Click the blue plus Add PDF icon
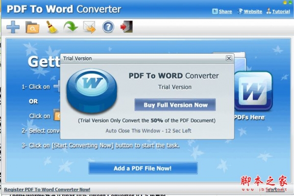The image size is (294, 196). 13,27
